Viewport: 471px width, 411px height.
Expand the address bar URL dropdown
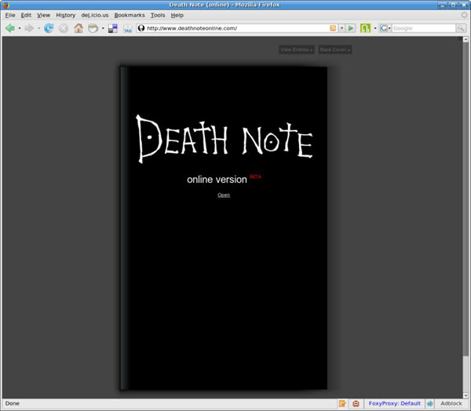click(341, 28)
